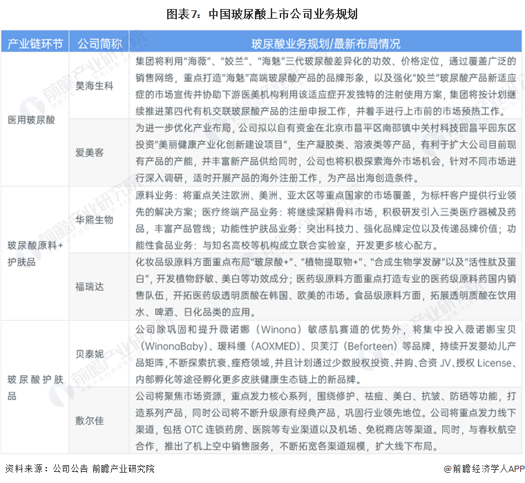
Task: Click the 昊海生科 company cell
Action: click(99, 86)
